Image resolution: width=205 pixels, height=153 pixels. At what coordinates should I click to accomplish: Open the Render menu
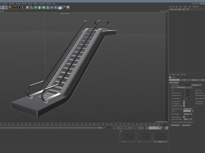click(x=35, y=4)
